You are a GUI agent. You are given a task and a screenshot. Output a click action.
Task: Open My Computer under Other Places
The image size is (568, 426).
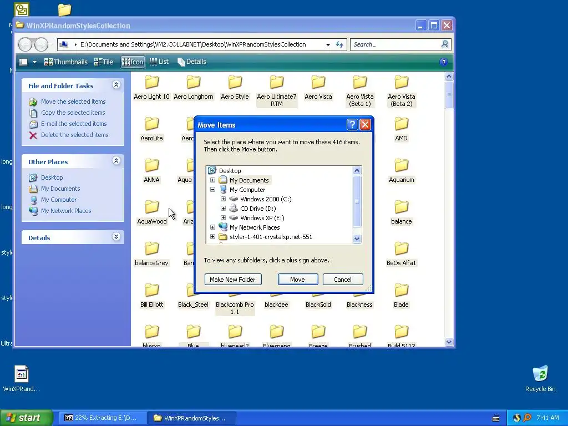59,200
